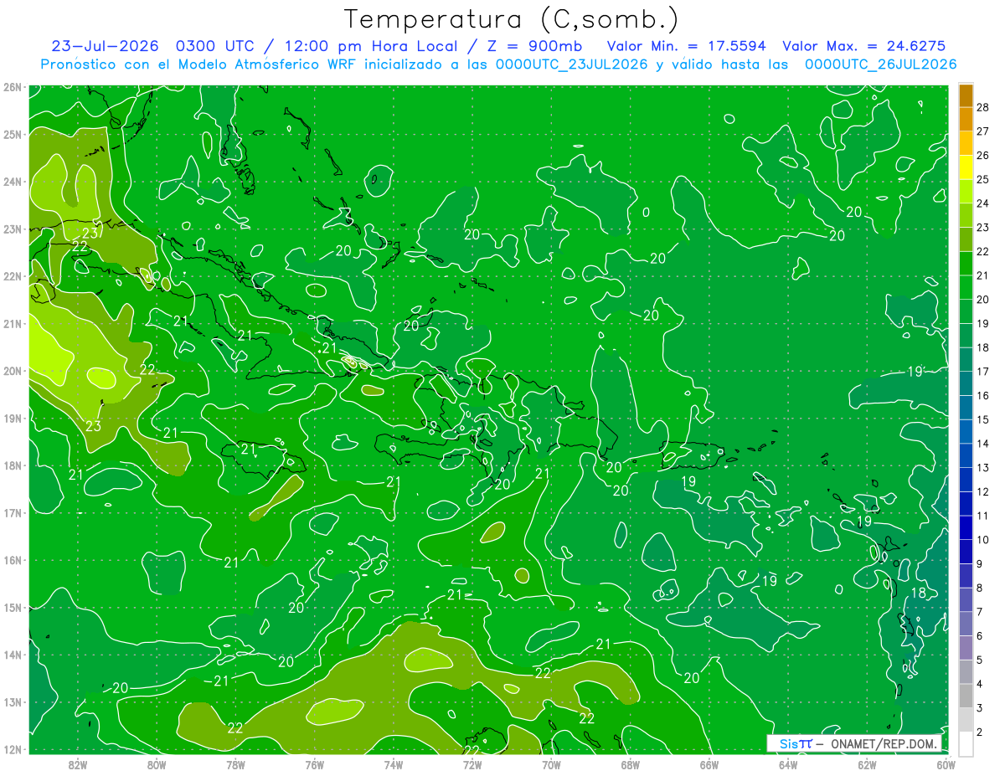Screen dimensions: 1005x776
Task: Click the "17N" latitude axis label
Action: pyautogui.click(x=12, y=512)
